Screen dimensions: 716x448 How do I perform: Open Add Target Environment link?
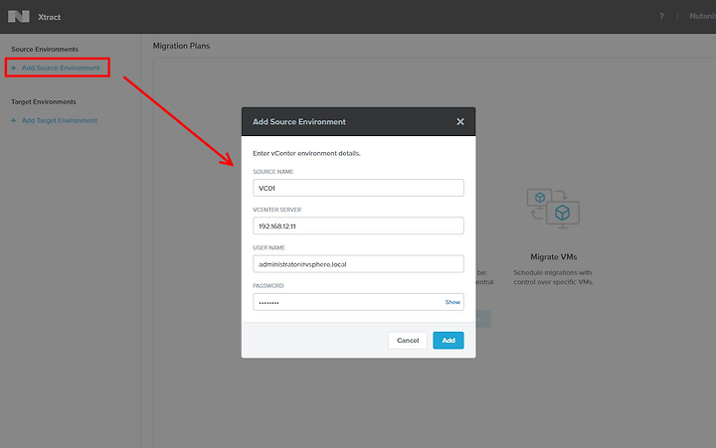click(60, 121)
